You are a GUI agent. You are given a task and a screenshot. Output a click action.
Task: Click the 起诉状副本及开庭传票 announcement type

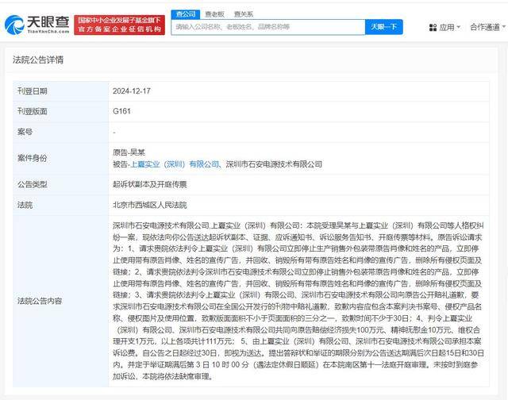pos(150,184)
